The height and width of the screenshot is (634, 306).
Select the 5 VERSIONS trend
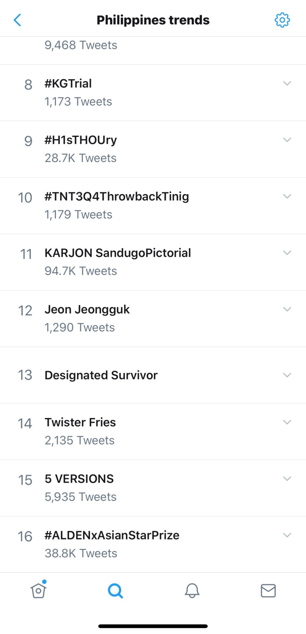tap(79, 479)
